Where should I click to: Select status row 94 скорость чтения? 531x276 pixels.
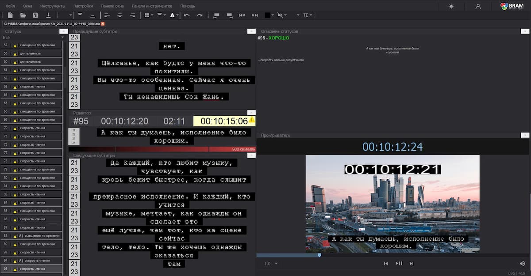coord(31,261)
